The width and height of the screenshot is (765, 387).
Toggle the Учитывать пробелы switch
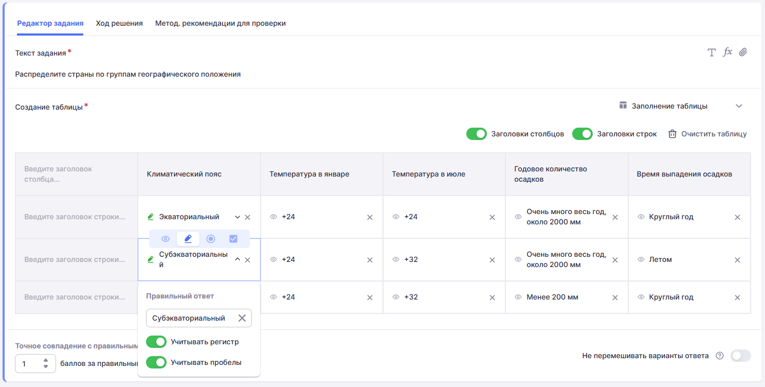pos(156,362)
